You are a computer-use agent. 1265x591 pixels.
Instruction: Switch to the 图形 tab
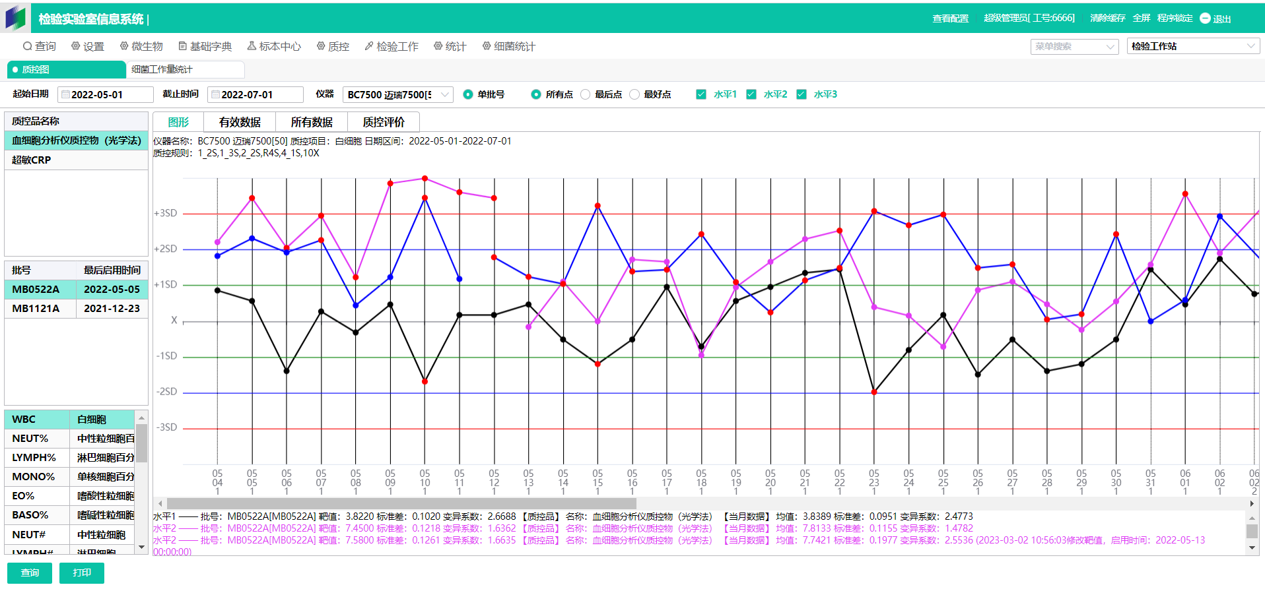pyautogui.click(x=178, y=122)
